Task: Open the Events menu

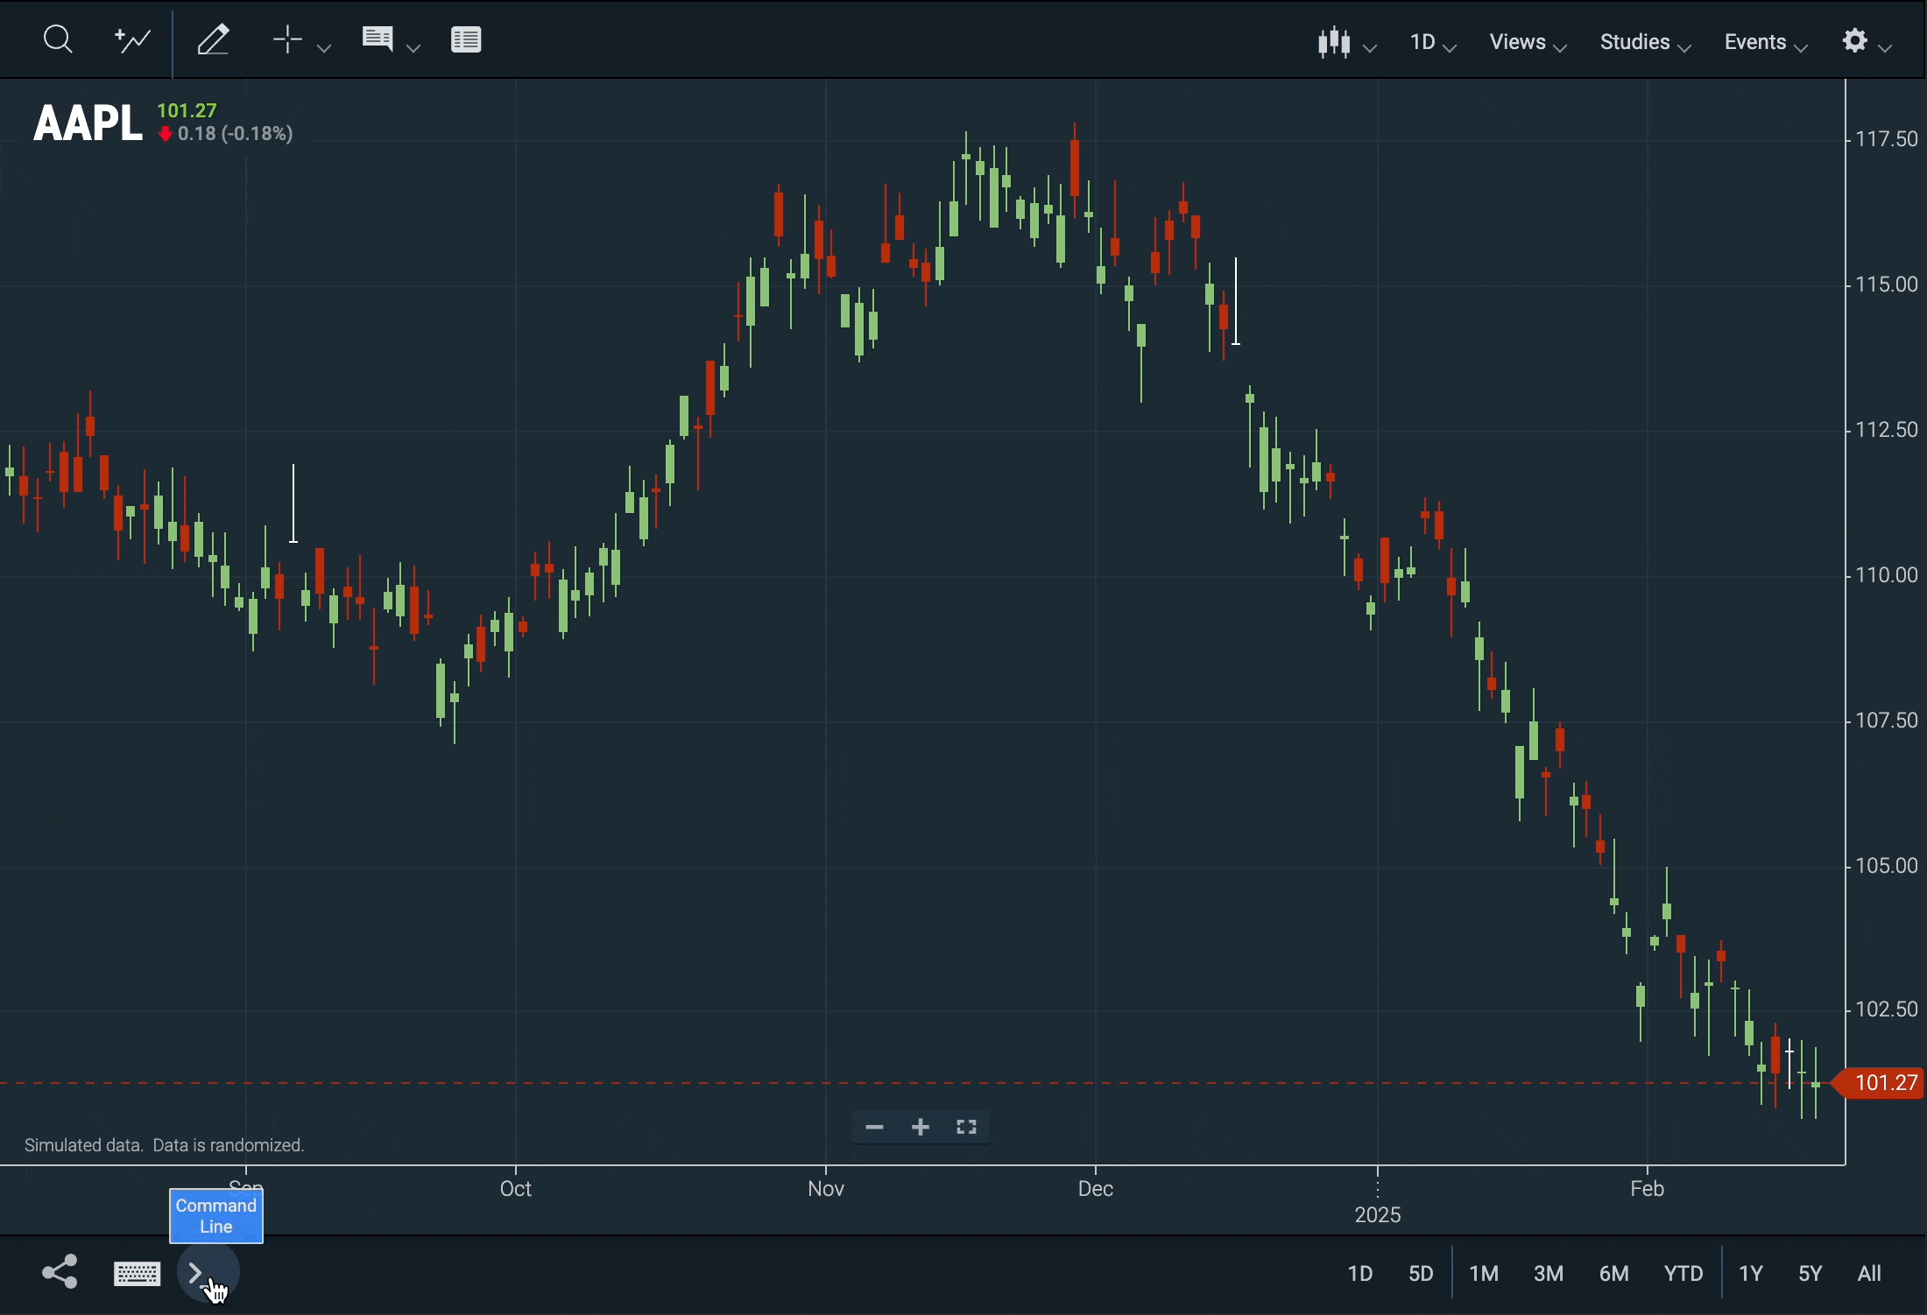Action: click(1768, 42)
